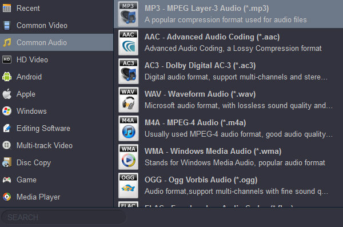Viewport: 343px width, 227px height.
Task: Click the HD Video badge icon
Action: [7, 59]
